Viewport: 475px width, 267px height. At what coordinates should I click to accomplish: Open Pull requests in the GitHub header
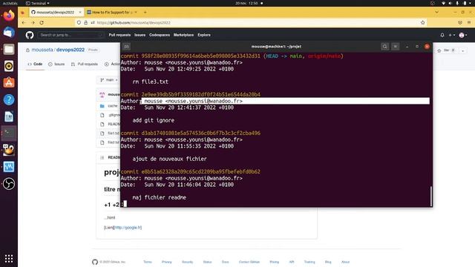pos(119,35)
